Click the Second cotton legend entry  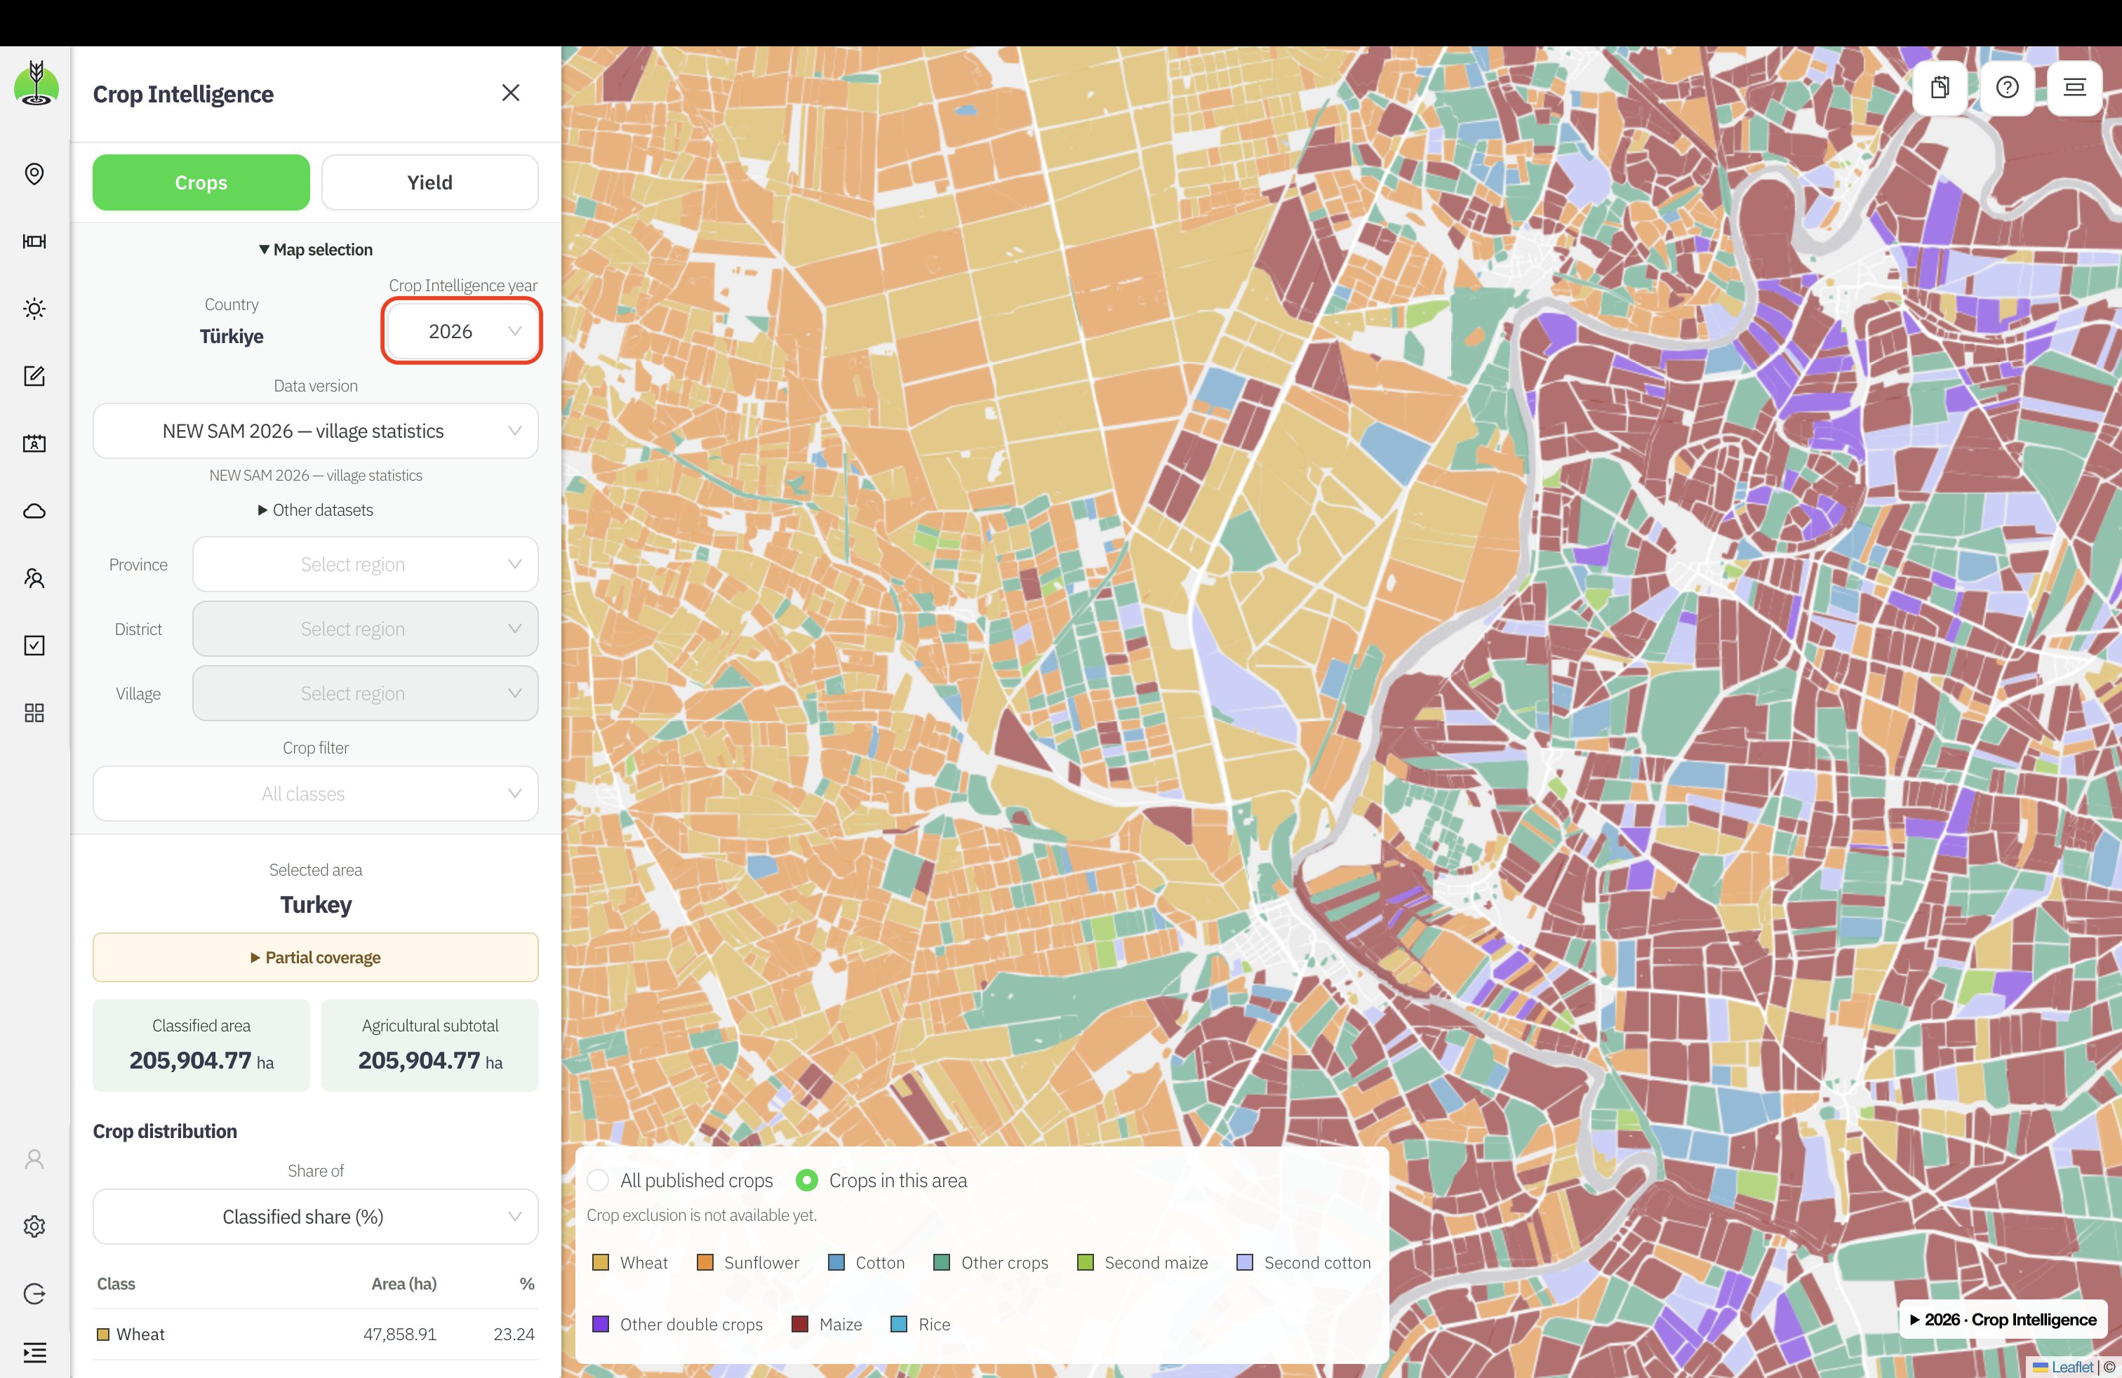[x=1304, y=1262]
